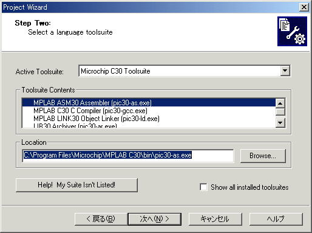
Task: Click the キャンセル cancel button
Action: point(215,219)
